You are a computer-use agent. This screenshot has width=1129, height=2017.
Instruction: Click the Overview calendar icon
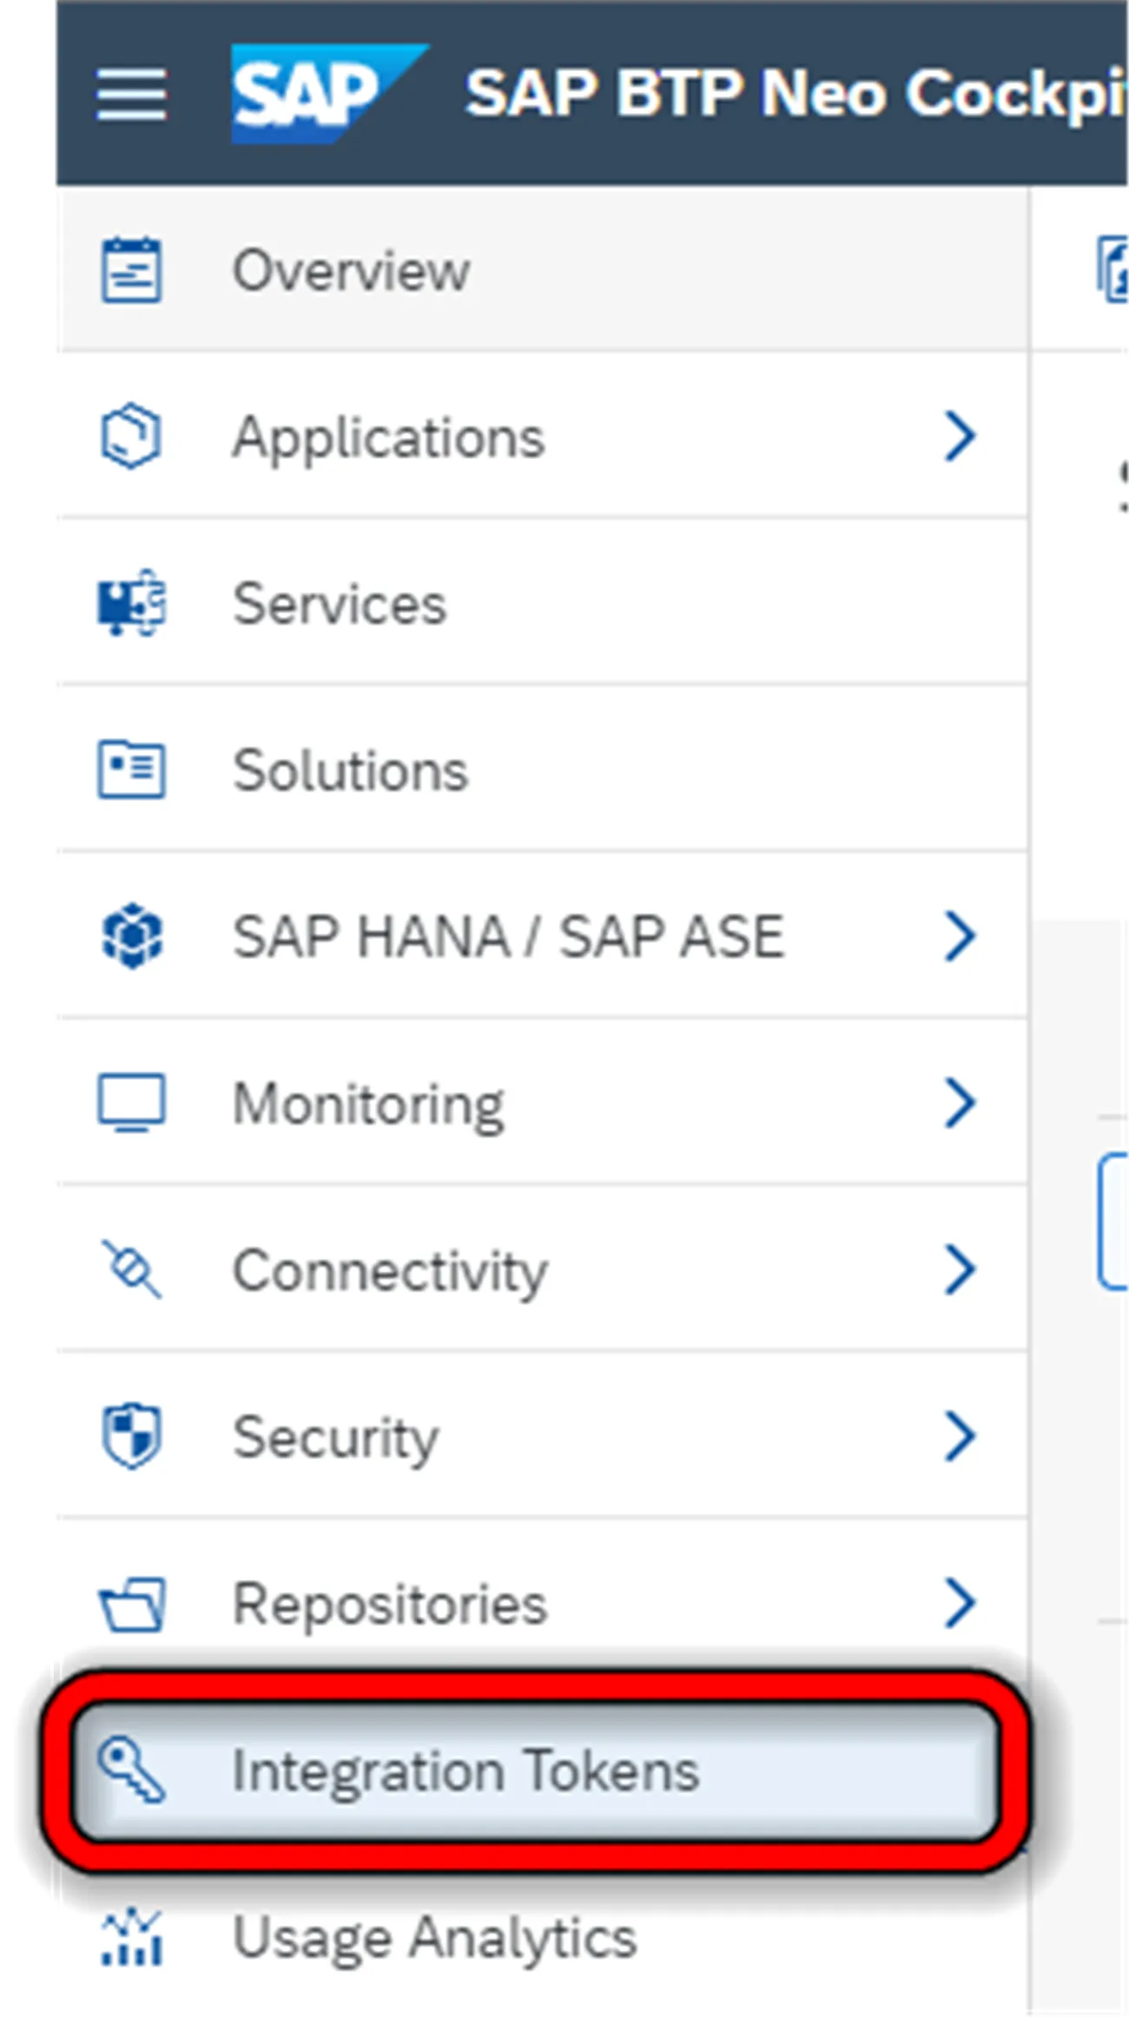point(131,270)
